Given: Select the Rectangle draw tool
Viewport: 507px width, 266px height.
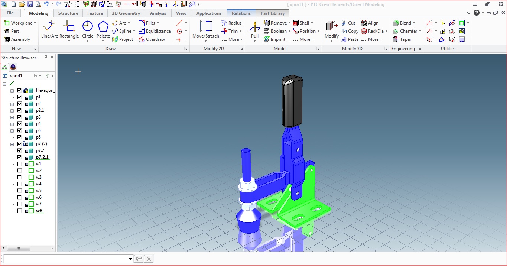Looking at the screenshot, I should coord(69,29).
